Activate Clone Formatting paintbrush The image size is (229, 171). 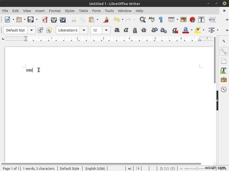pyautogui.click(x=106, y=20)
